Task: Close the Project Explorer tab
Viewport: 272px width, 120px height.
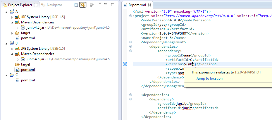Action: (x=36, y=5)
